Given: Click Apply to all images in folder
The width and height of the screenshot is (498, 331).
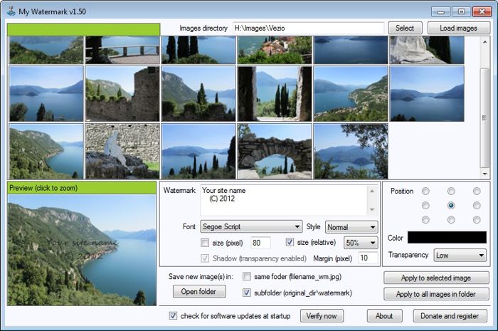Looking at the screenshot, I should pyautogui.click(x=436, y=294).
